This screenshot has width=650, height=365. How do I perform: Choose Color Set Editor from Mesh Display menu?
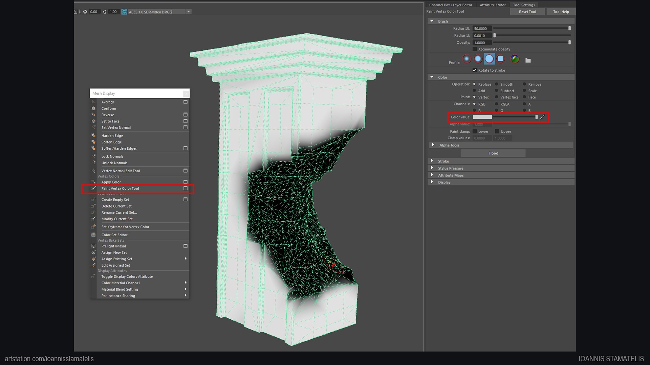click(x=114, y=235)
